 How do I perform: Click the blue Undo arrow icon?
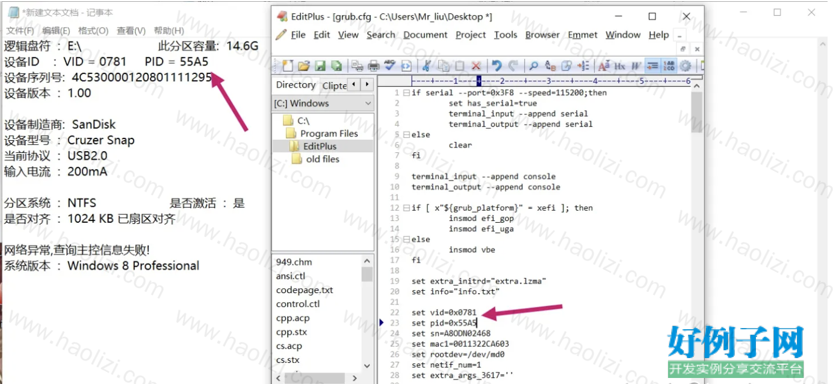coord(497,66)
